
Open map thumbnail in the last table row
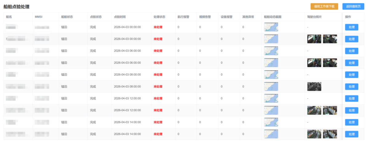tap(271, 134)
